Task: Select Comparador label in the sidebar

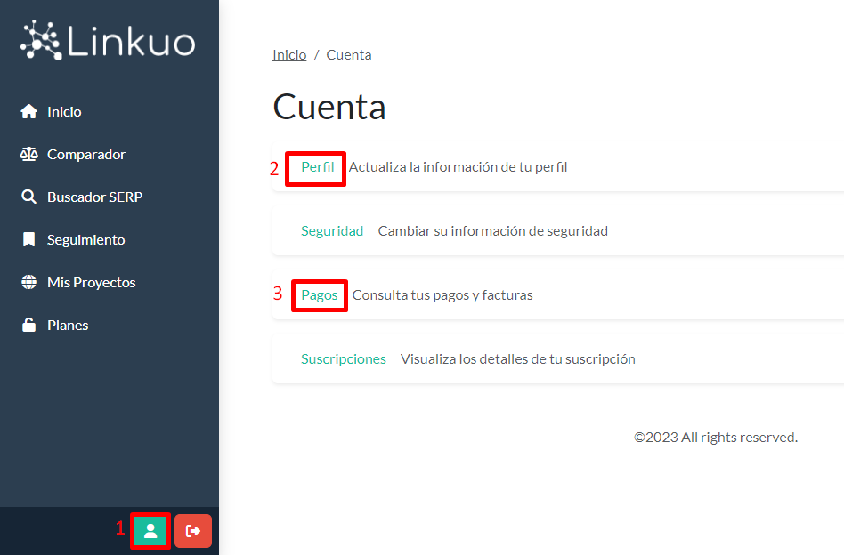Action: pos(86,155)
